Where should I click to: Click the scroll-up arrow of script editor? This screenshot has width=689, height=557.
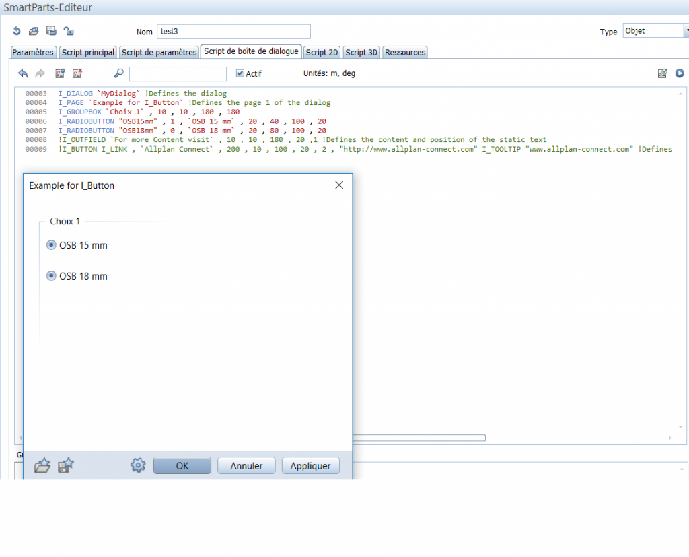680,94
